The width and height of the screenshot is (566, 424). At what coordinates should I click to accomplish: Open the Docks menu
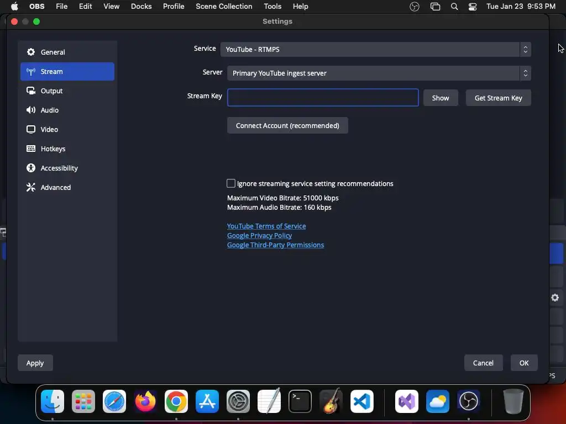point(141,7)
